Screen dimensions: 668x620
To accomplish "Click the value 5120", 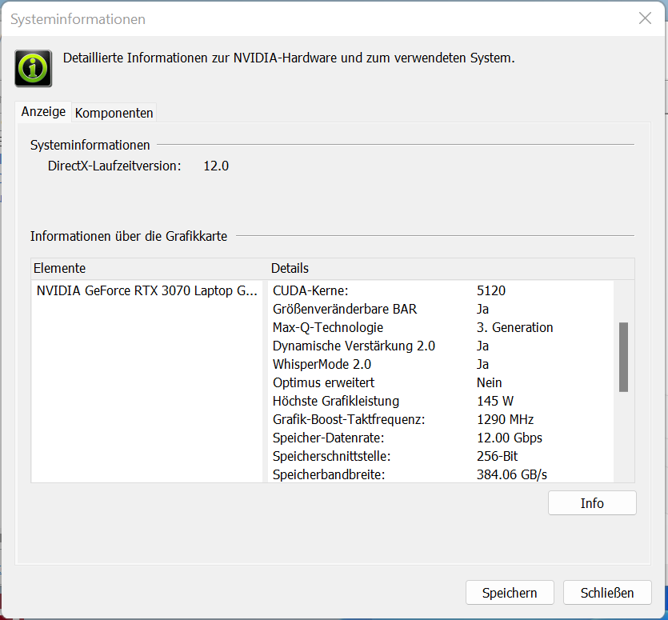I will click(x=490, y=290).
